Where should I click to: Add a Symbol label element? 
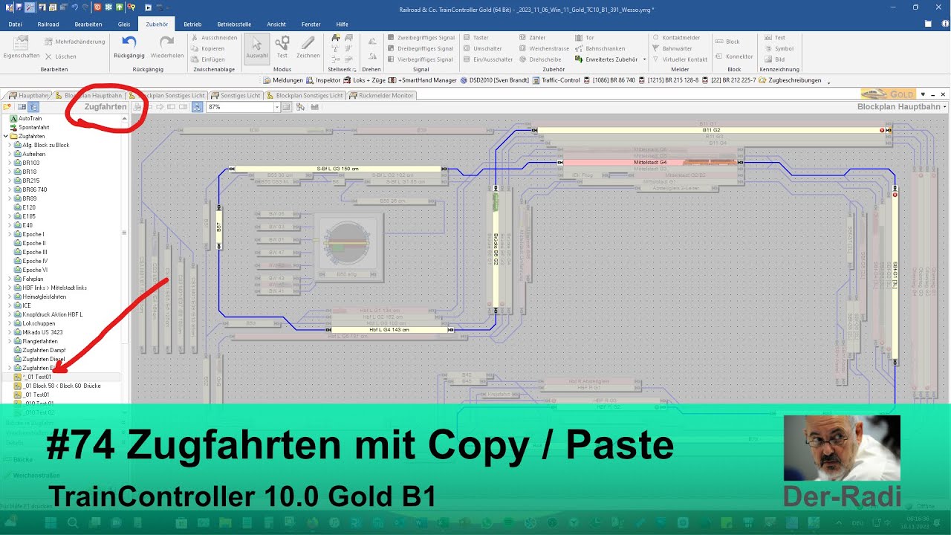pos(778,48)
